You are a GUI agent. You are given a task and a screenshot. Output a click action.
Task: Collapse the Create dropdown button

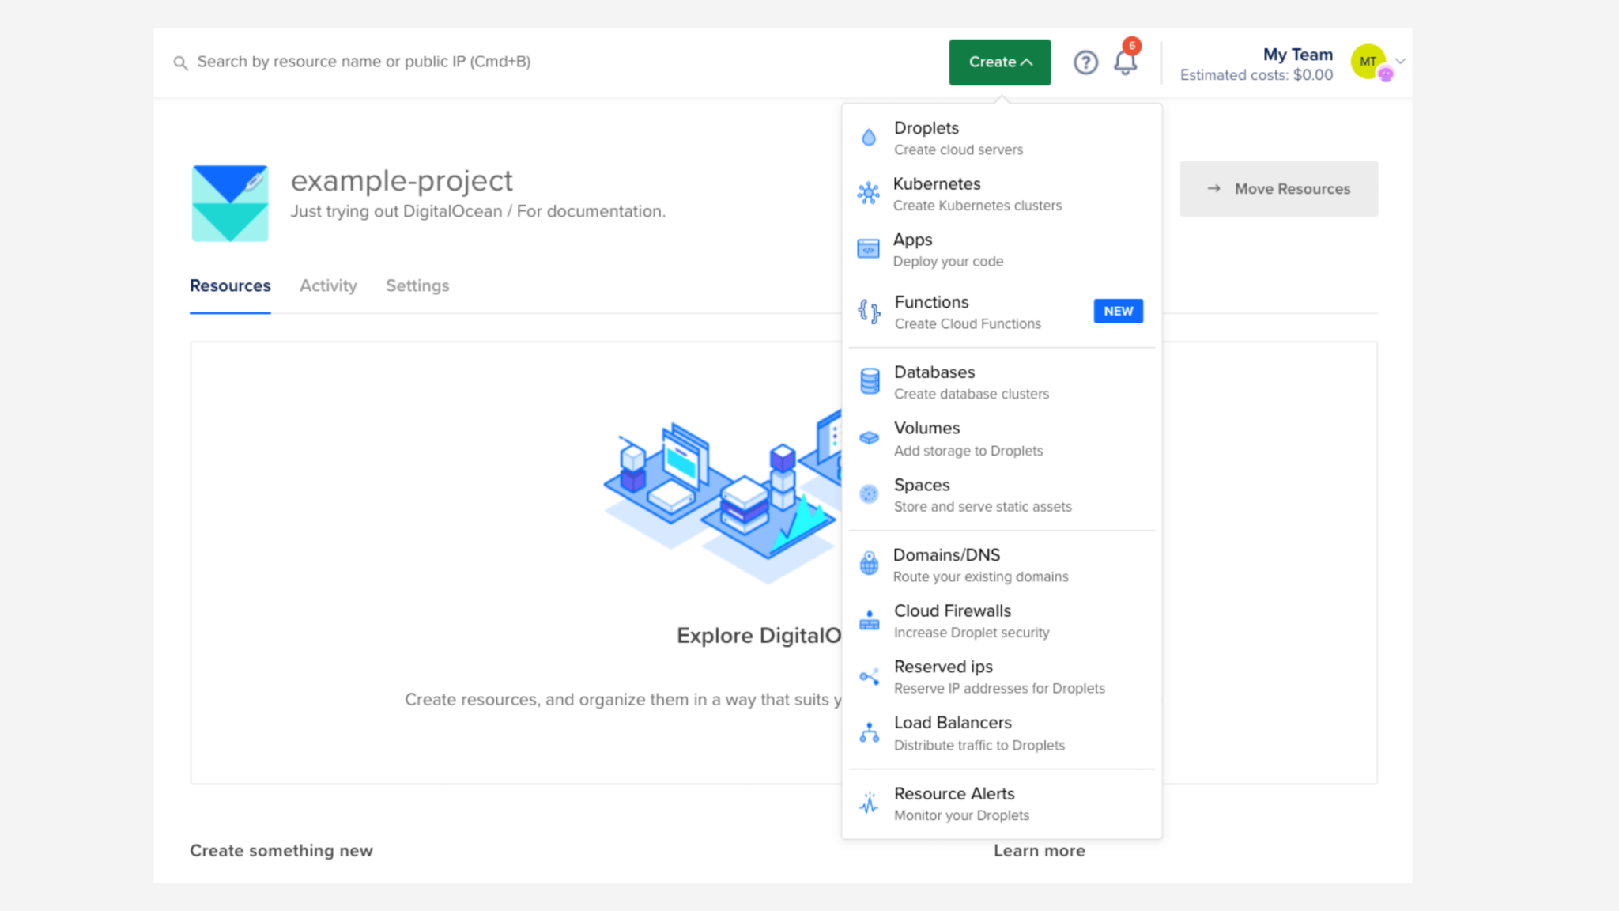coord(1000,62)
